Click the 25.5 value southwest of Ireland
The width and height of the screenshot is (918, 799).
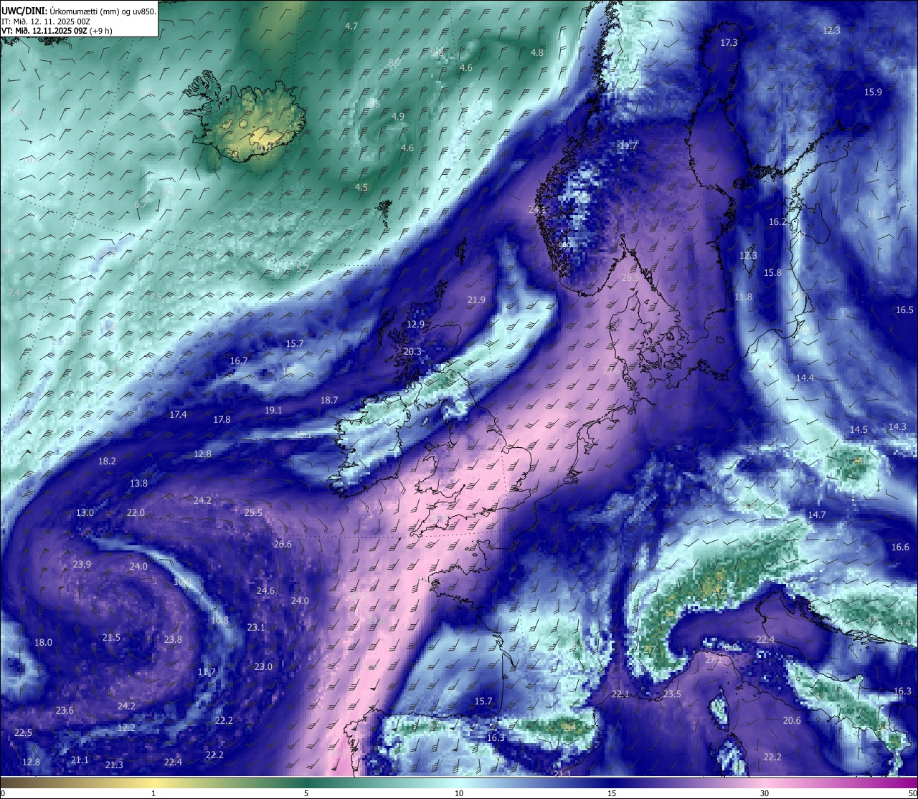coord(253,513)
